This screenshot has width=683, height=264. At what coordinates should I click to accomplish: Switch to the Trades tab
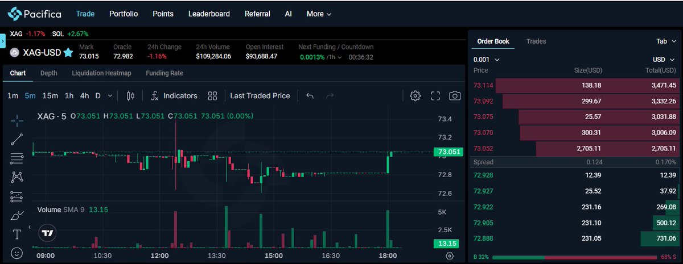pos(536,41)
